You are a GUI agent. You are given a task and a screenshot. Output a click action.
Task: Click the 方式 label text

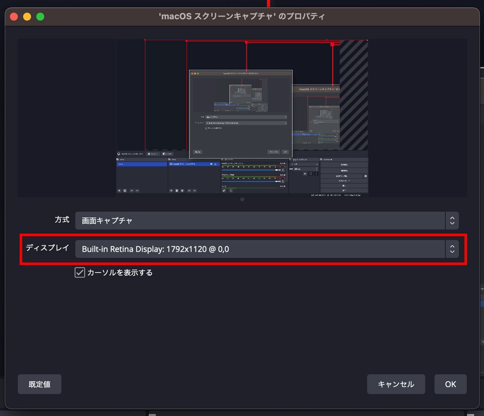pos(62,219)
